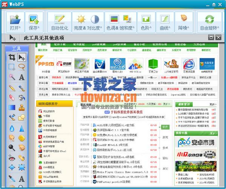The image size is (226, 189).
Task: Select the rectangular marquee selection tool
Action: [12, 67]
